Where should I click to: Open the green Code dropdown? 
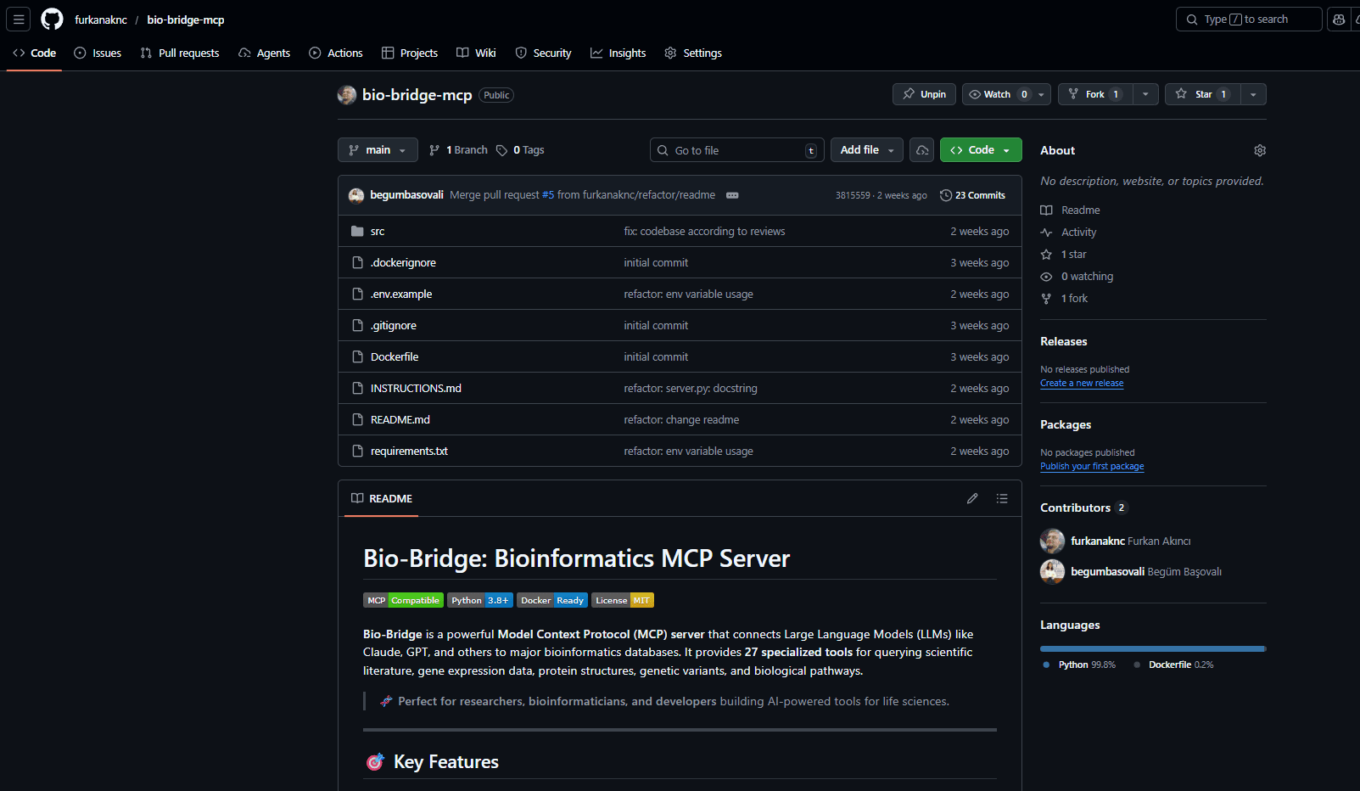[980, 149]
